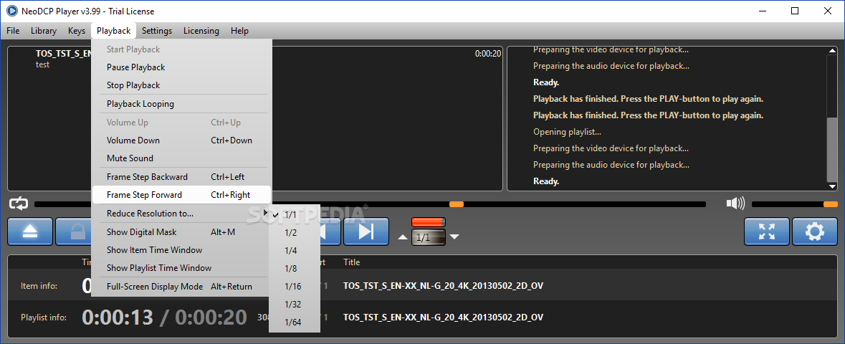Select checked 1/1 resolution option

tap(295, 214)
